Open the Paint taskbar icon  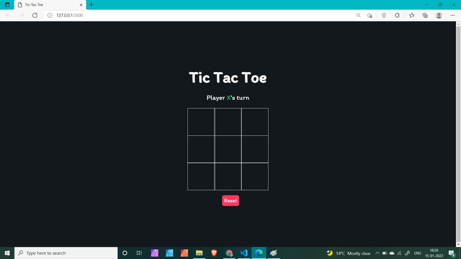pyautogui.click(x=273, y=253)
